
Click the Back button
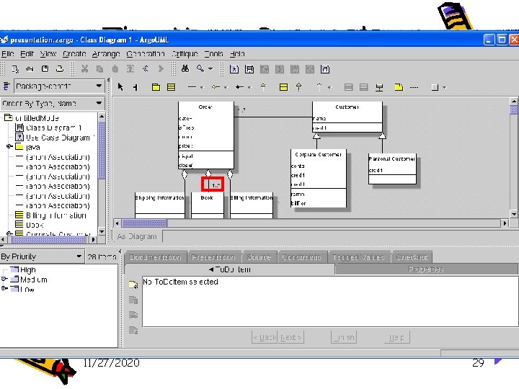265,337
